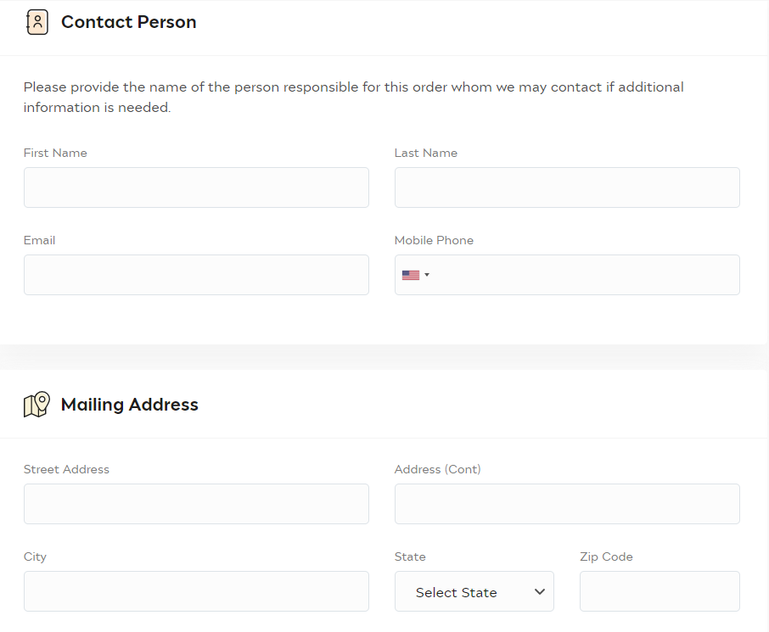This screenshot has height=632, width=769.
Task: Click the chevron in the State field
Action: coord(540,592)
